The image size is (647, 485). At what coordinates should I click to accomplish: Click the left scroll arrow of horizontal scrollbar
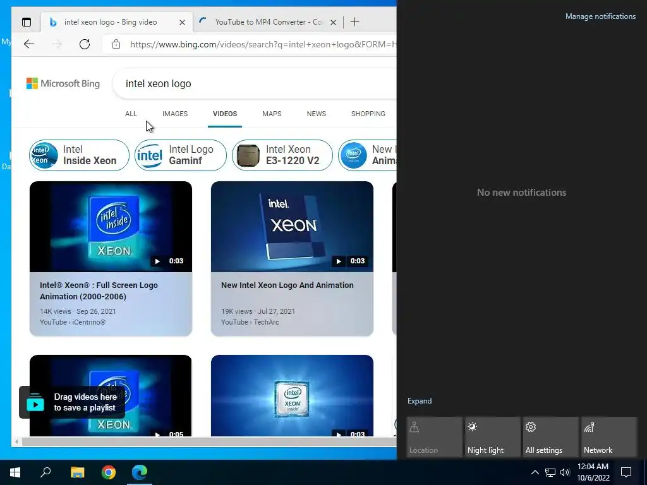coord(16,441)
